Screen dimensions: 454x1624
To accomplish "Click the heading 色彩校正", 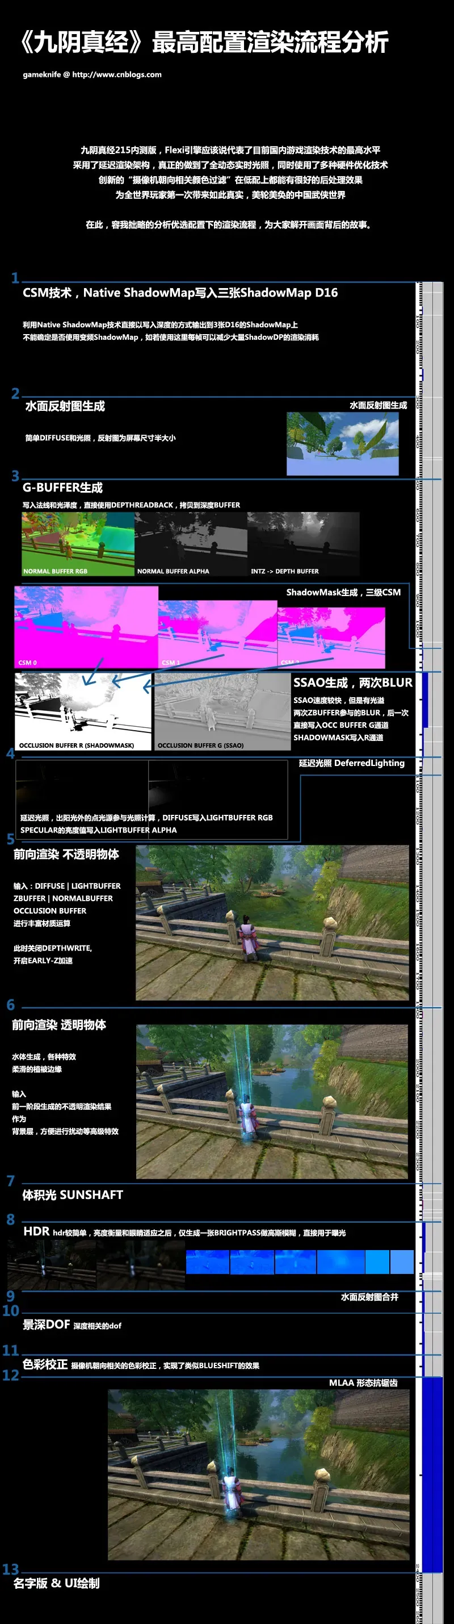I will click(x=45, y=1364).
